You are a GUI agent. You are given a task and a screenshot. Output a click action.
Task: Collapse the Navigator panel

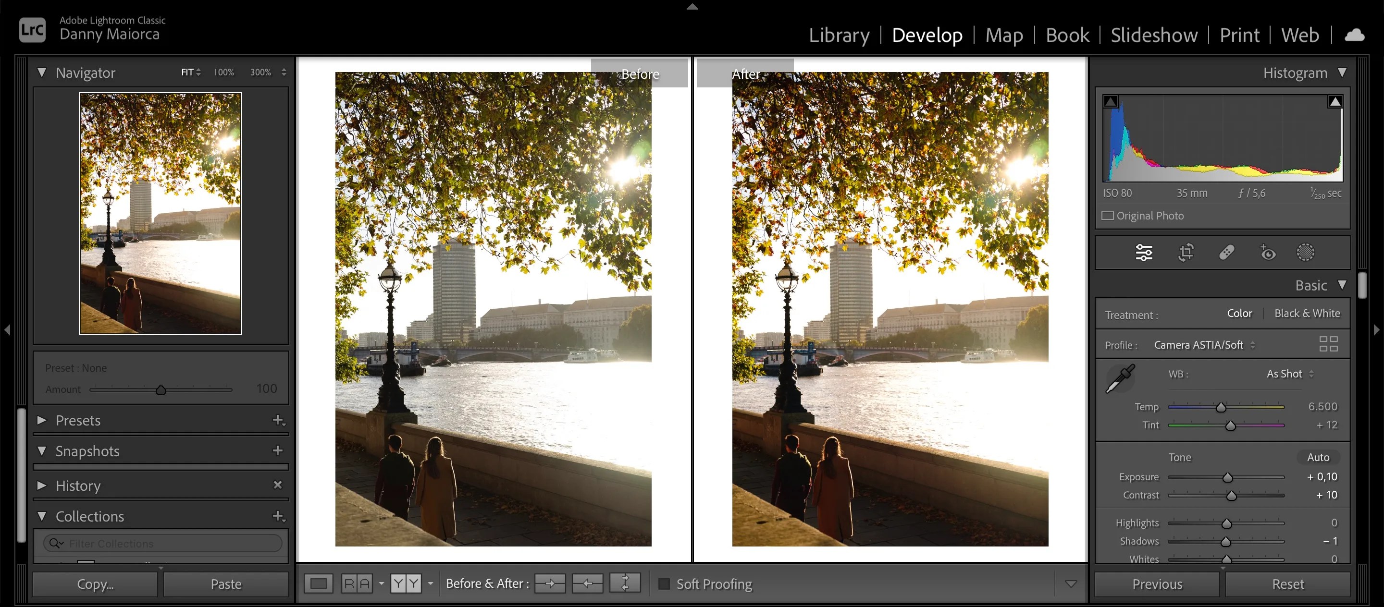coord(43,73)
